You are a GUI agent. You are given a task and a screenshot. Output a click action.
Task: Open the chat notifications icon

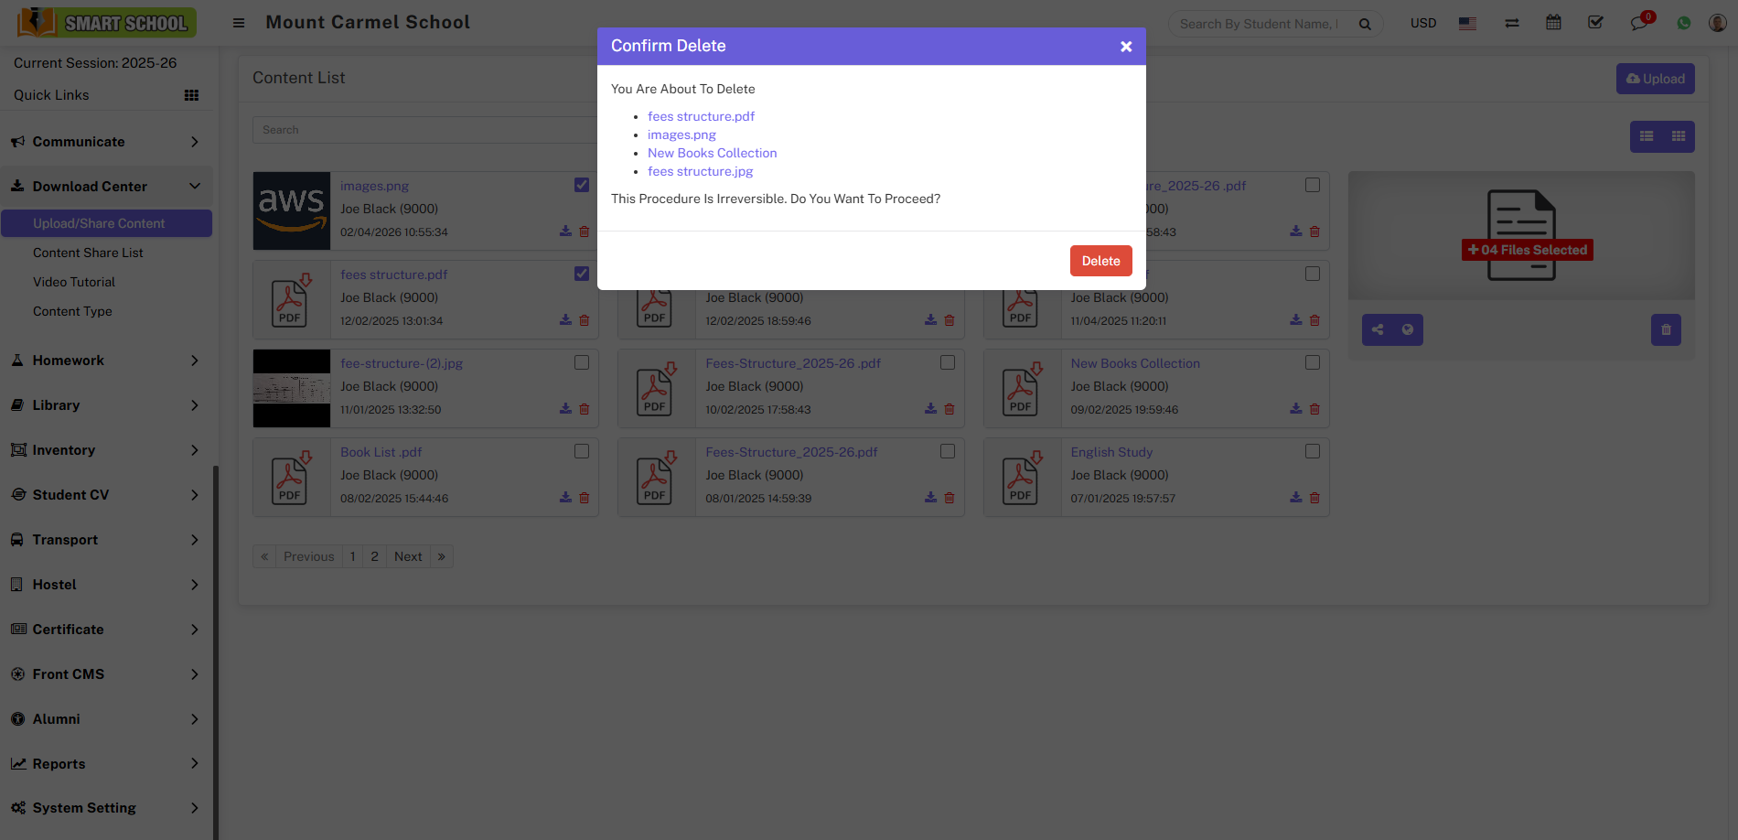pos(1638,23)
